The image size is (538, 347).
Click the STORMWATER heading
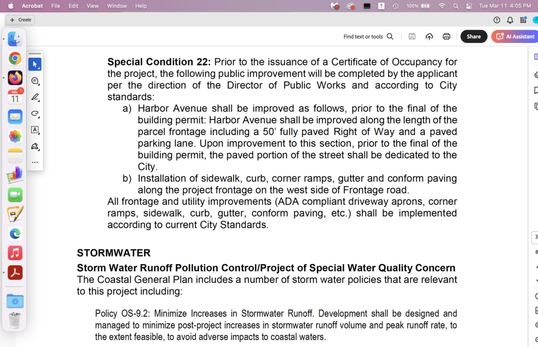click(x=113, y=253)
